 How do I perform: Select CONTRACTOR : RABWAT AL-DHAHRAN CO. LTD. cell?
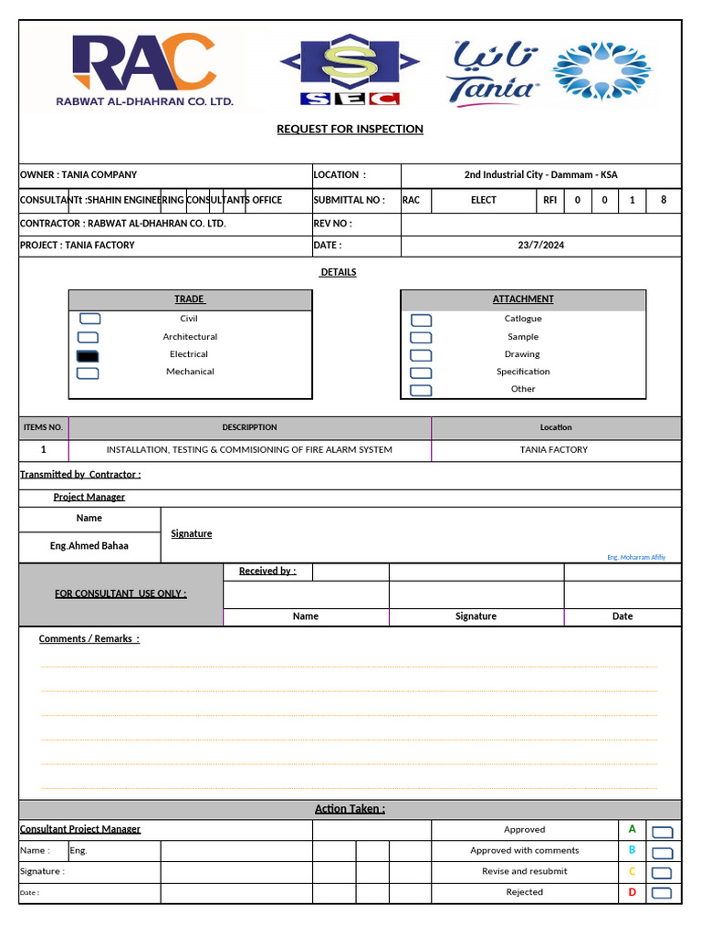[x=166, y=225]
